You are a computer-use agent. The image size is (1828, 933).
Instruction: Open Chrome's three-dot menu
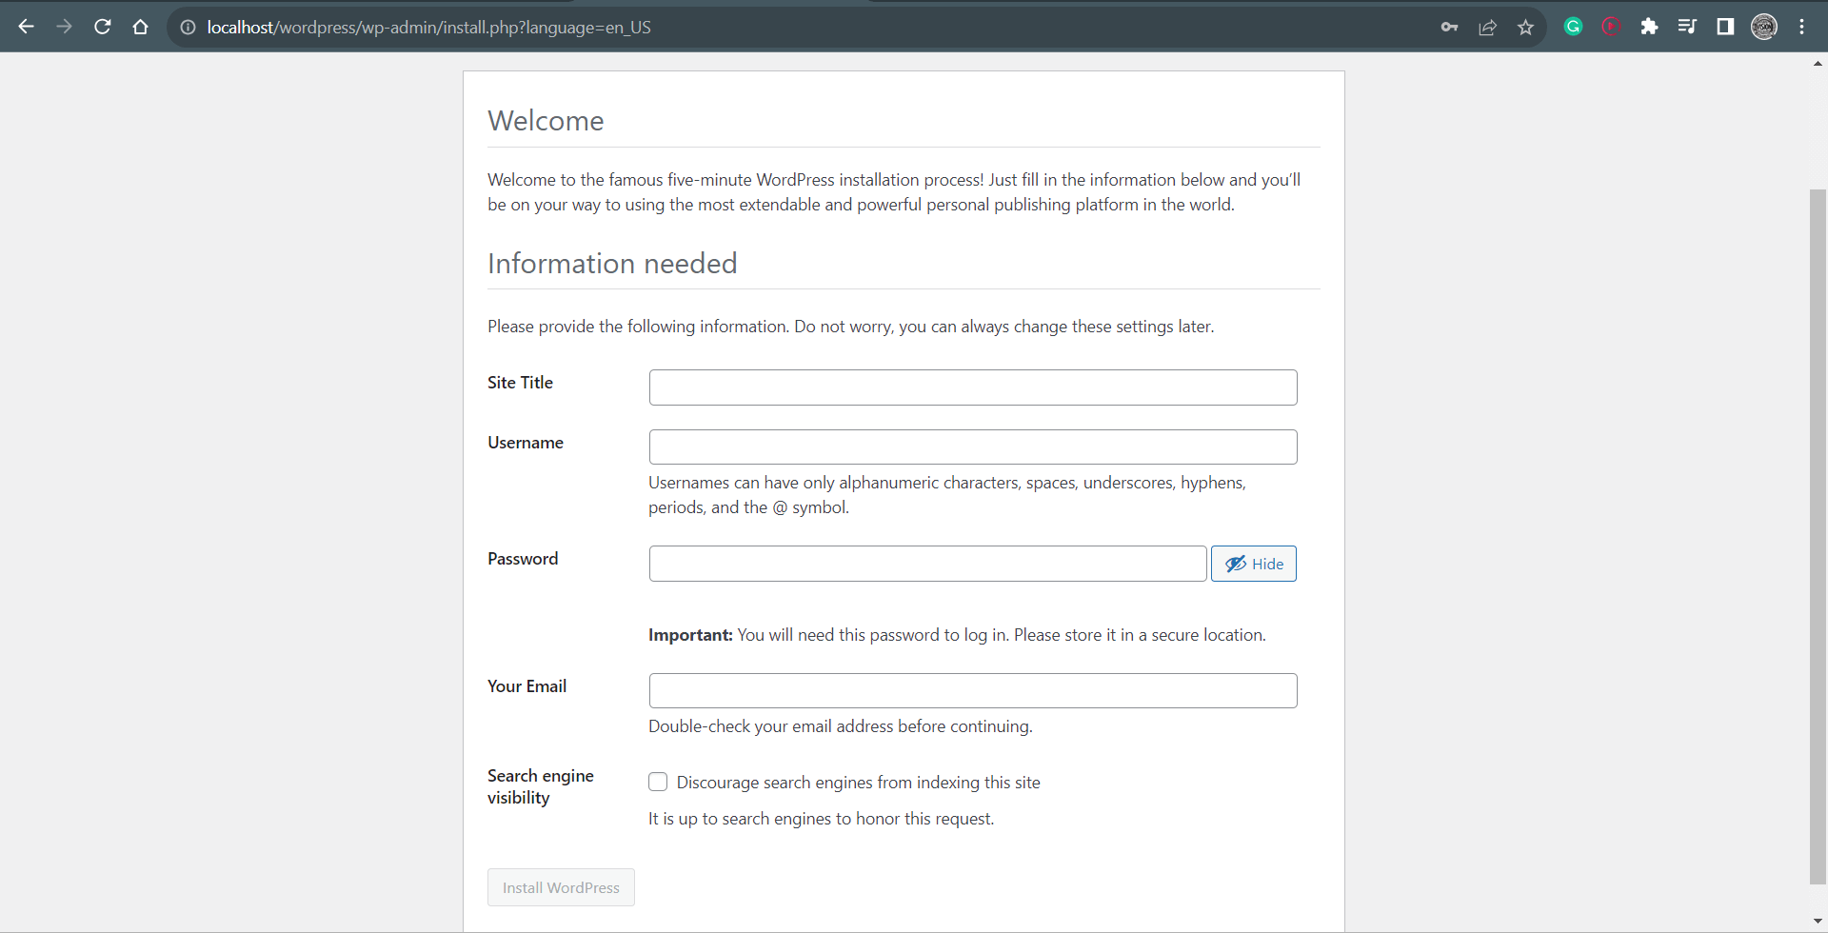[1802, 27]
